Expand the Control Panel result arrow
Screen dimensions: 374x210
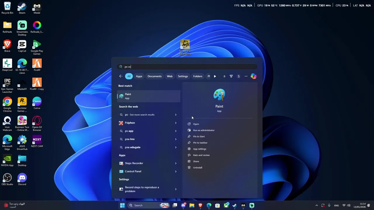point(176,171)
